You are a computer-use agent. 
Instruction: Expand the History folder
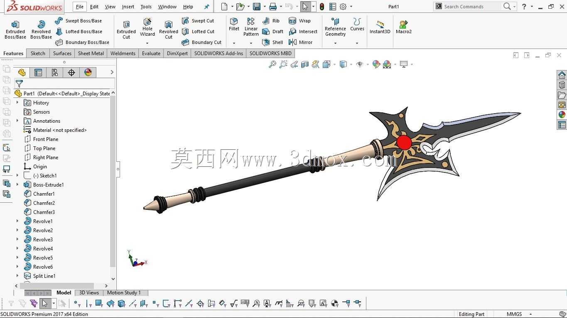tap(17, 102)
